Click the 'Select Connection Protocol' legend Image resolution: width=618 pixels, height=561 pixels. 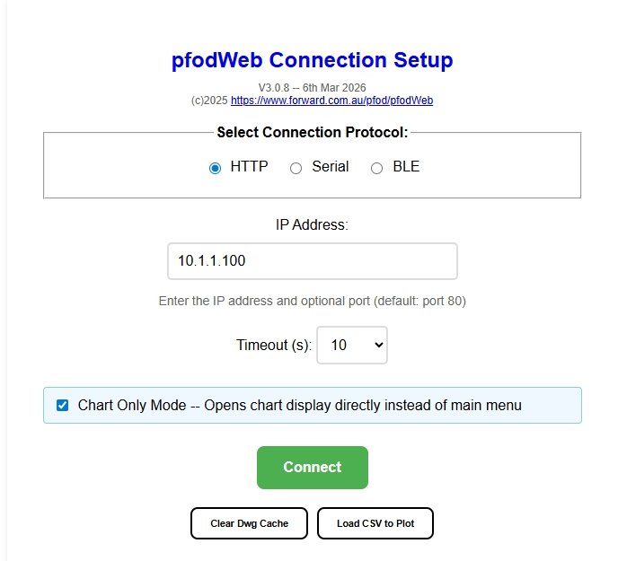click(x=312, y=133)
